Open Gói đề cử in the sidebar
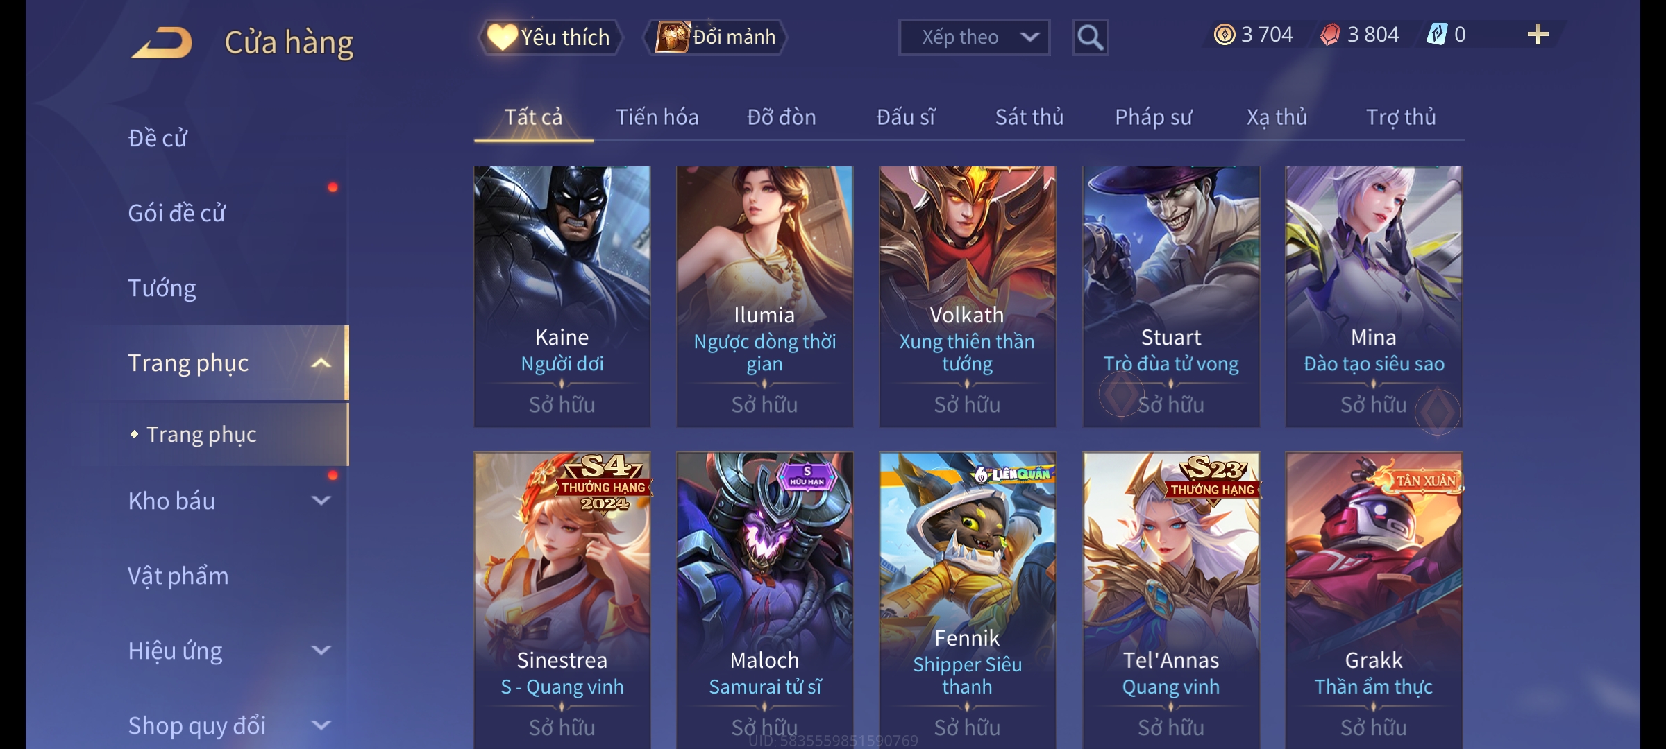 176,213
